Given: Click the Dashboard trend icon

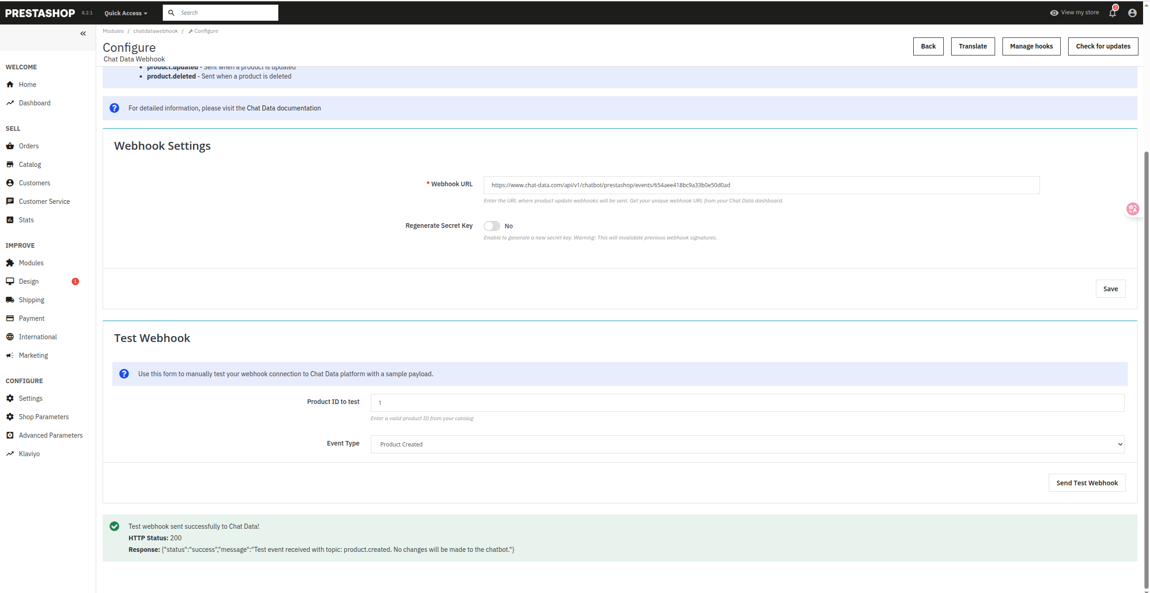Looking at the screenshot, I should coord(10,103).
